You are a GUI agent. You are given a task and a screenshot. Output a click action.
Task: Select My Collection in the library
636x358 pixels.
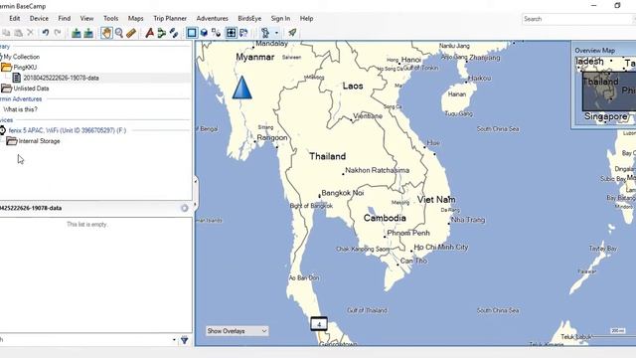pos(22,57)
